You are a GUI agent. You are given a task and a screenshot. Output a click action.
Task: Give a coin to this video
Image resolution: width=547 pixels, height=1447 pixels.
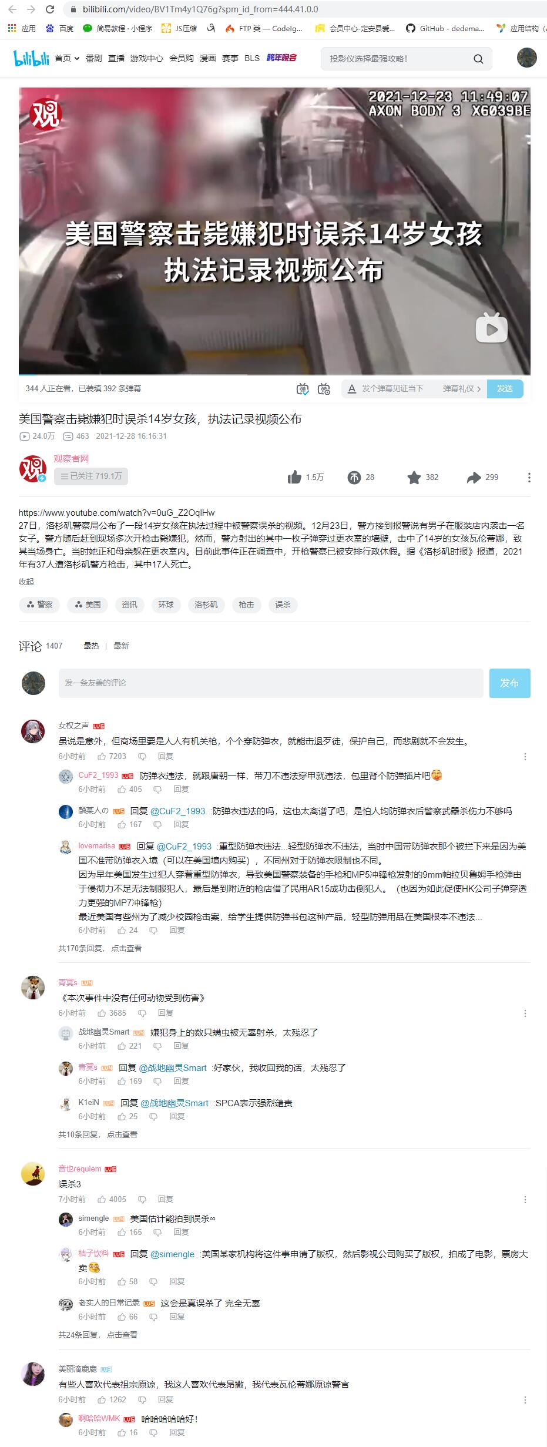pos(354,478)
